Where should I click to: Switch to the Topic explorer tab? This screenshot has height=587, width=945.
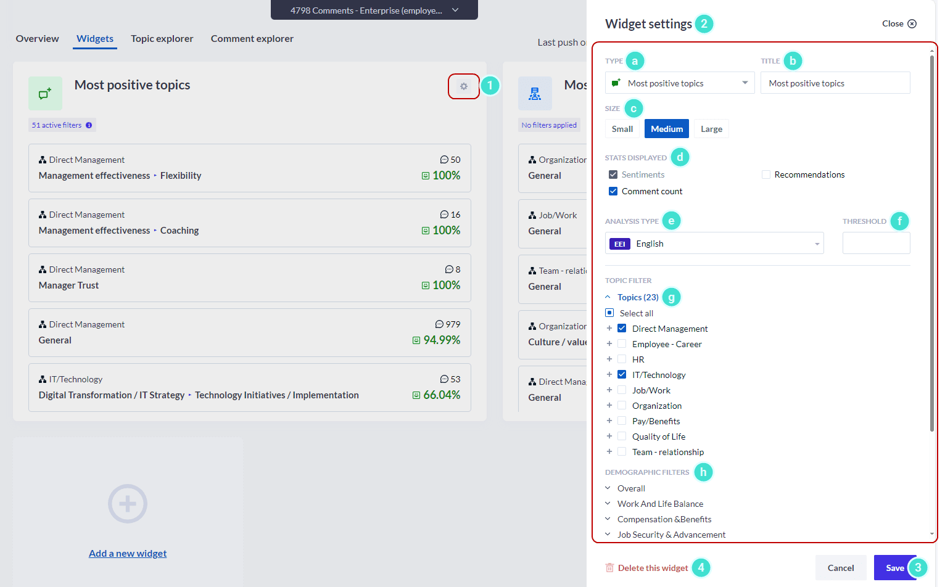(x=162, y=39)
